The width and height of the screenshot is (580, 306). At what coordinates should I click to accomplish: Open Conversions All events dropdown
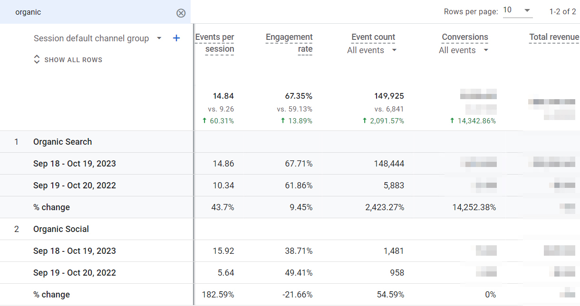coord(464,50)
